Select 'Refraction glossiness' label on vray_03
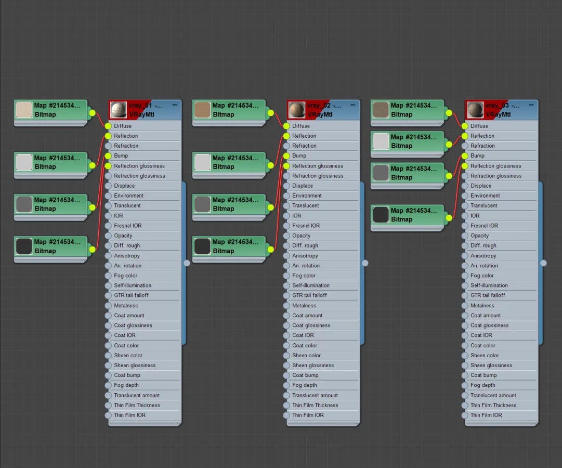 [496, 176]
